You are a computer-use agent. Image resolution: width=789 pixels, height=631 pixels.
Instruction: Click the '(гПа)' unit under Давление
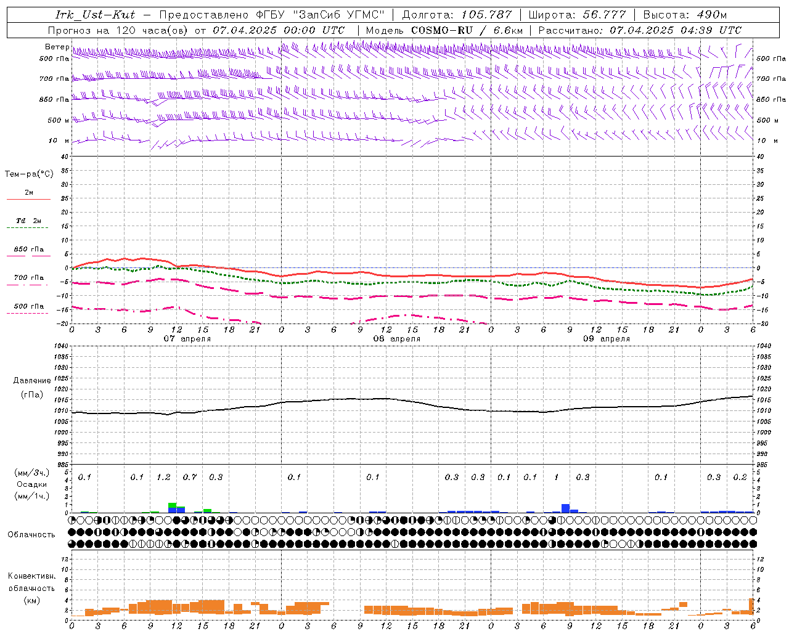pos(32,394)
